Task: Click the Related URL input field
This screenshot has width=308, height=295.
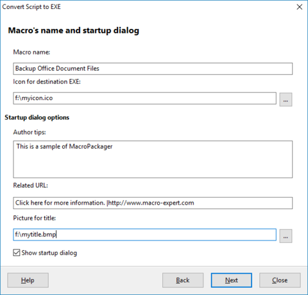Action: point(153,203)
